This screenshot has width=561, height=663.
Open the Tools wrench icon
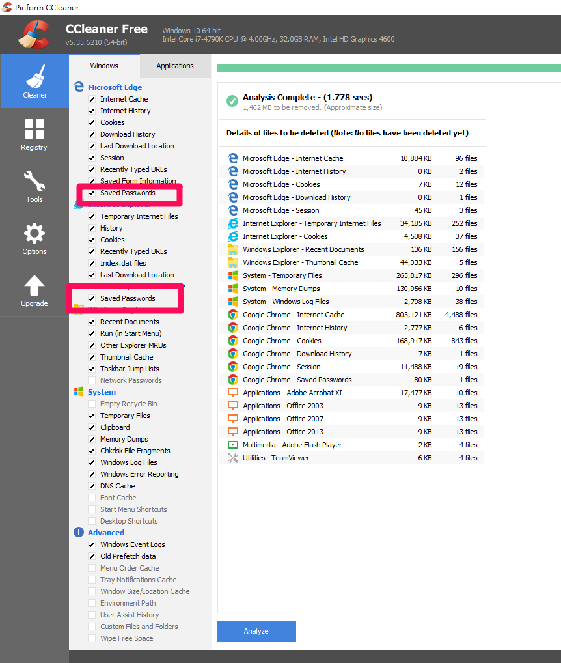tap(34, 181)
